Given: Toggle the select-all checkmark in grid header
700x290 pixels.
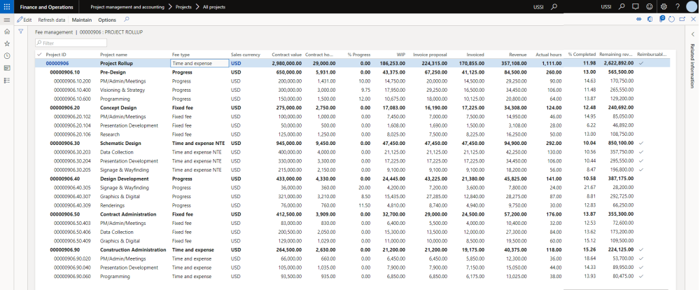Looking at the screenshot, I should (x=38, y=54).
